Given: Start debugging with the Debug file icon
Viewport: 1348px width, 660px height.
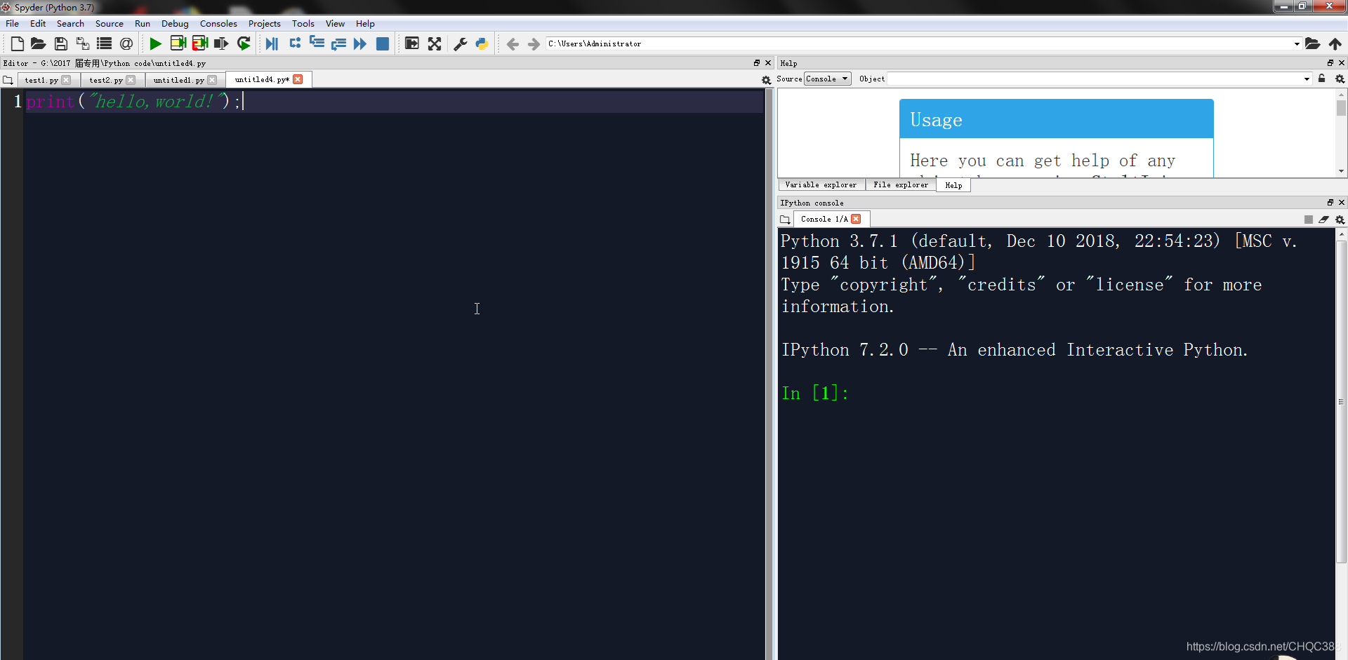Looking at the screenshot, I should (272, 43).
